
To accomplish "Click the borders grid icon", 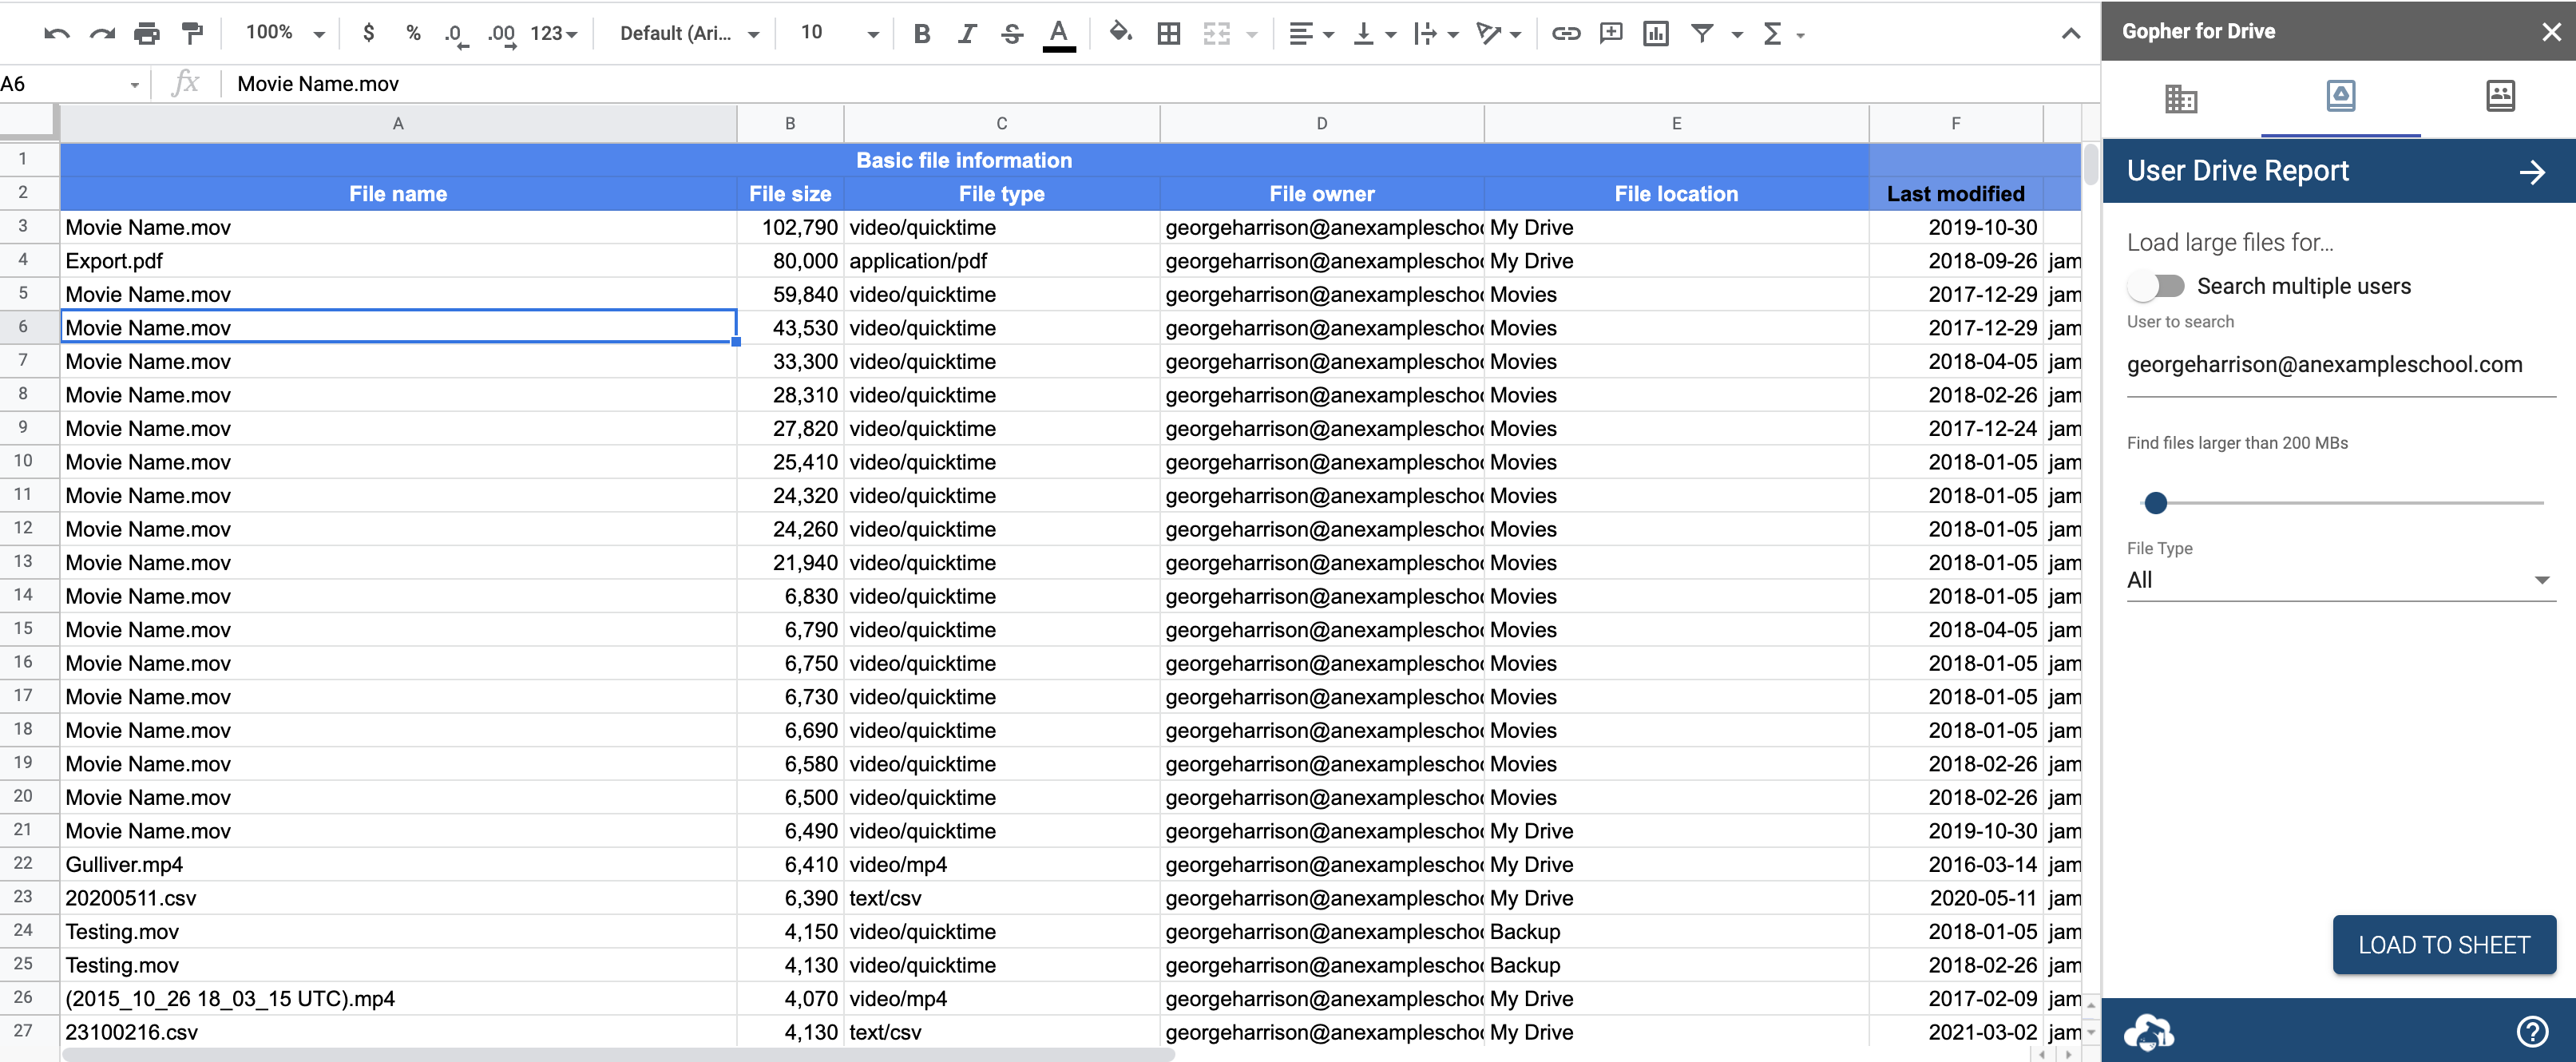I will 1168,33.
